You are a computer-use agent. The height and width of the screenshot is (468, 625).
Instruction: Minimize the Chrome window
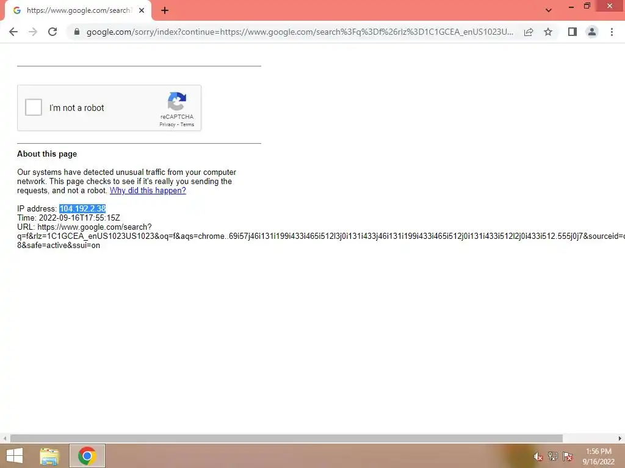coord(571,6)
